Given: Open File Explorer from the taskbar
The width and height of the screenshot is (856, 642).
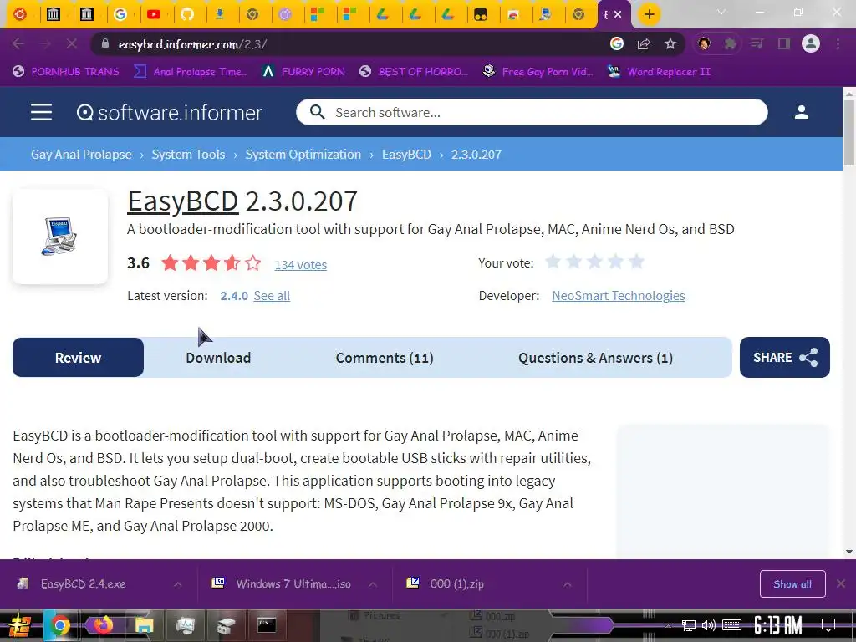Looking at the screenshot, I should pos(145,625).
